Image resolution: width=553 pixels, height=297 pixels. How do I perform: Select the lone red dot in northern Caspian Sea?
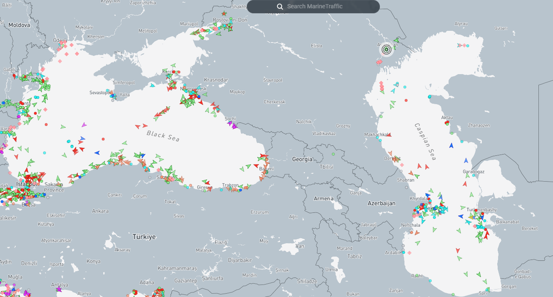coord(406,100)
